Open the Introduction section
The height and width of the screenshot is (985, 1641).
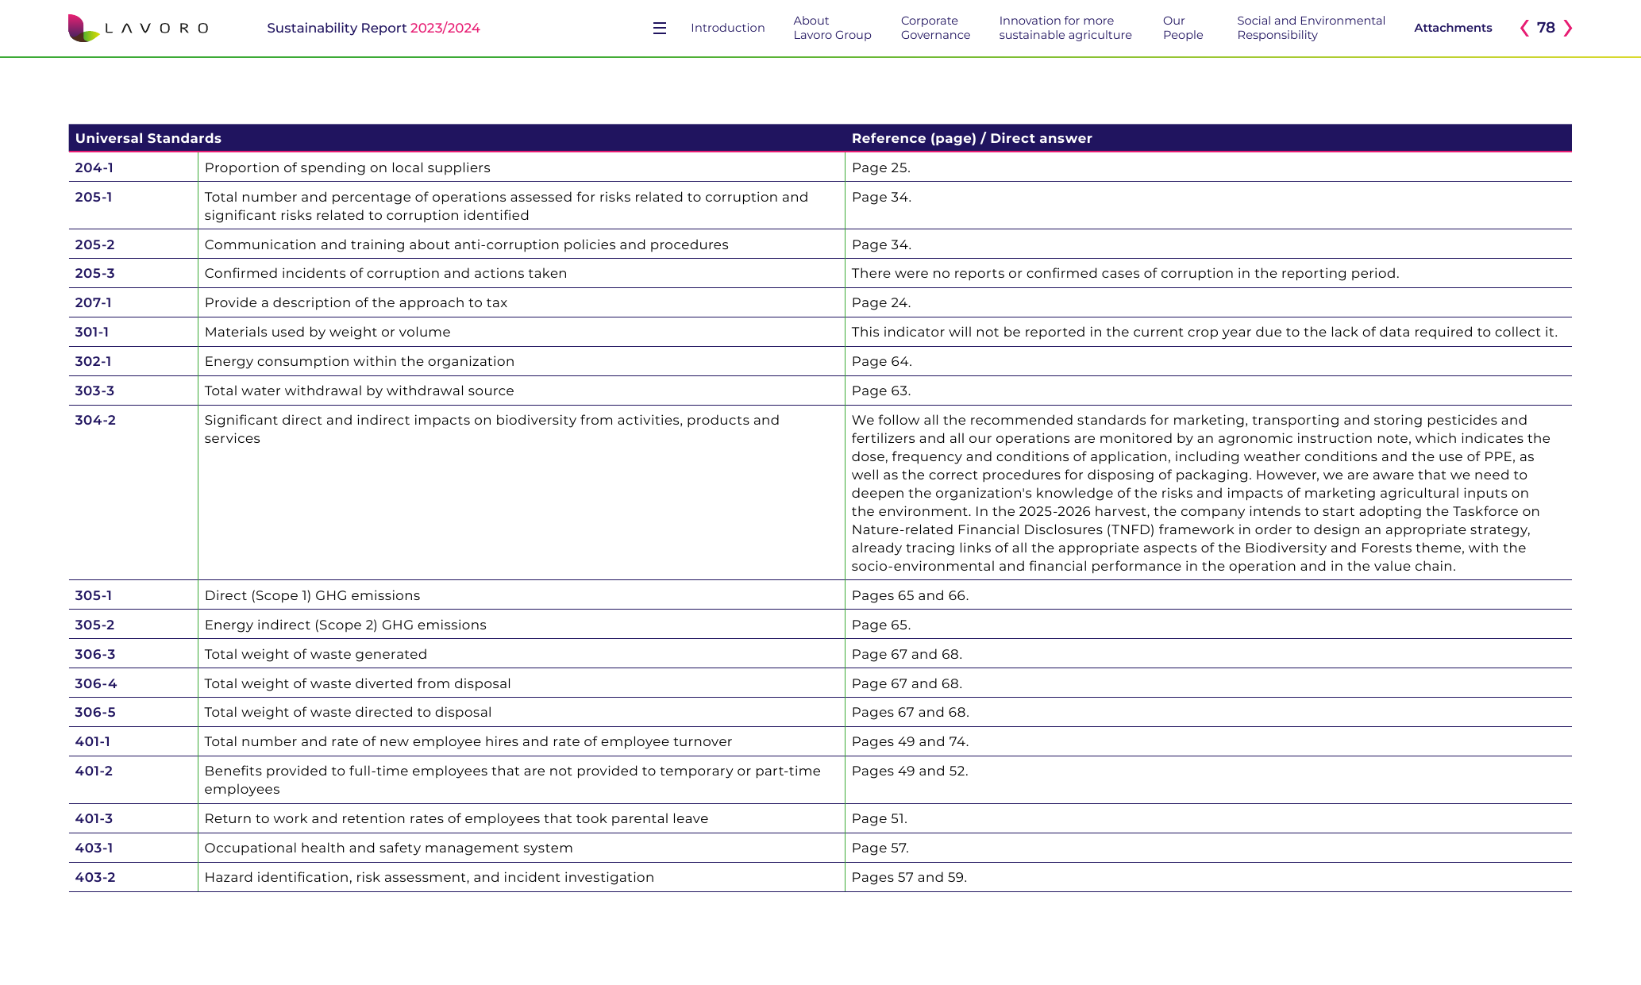click(727, 28)
